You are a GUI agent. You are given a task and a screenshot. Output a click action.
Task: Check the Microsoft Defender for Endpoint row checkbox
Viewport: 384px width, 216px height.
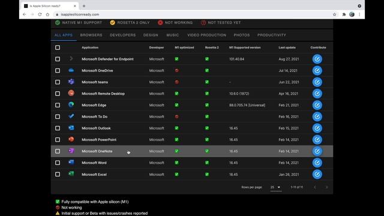pyautogui.click(x=58, y=59)
